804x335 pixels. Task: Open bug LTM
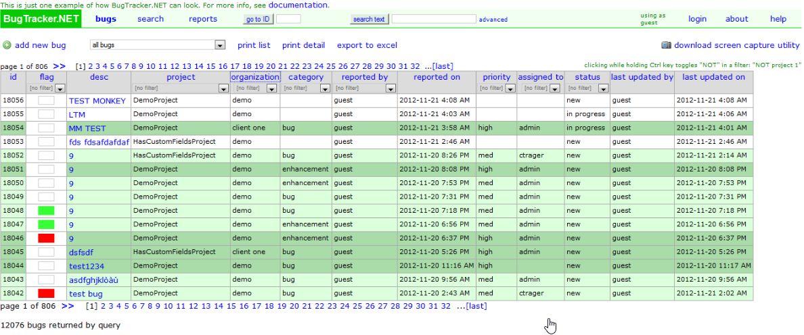click(x=77, y=115)
